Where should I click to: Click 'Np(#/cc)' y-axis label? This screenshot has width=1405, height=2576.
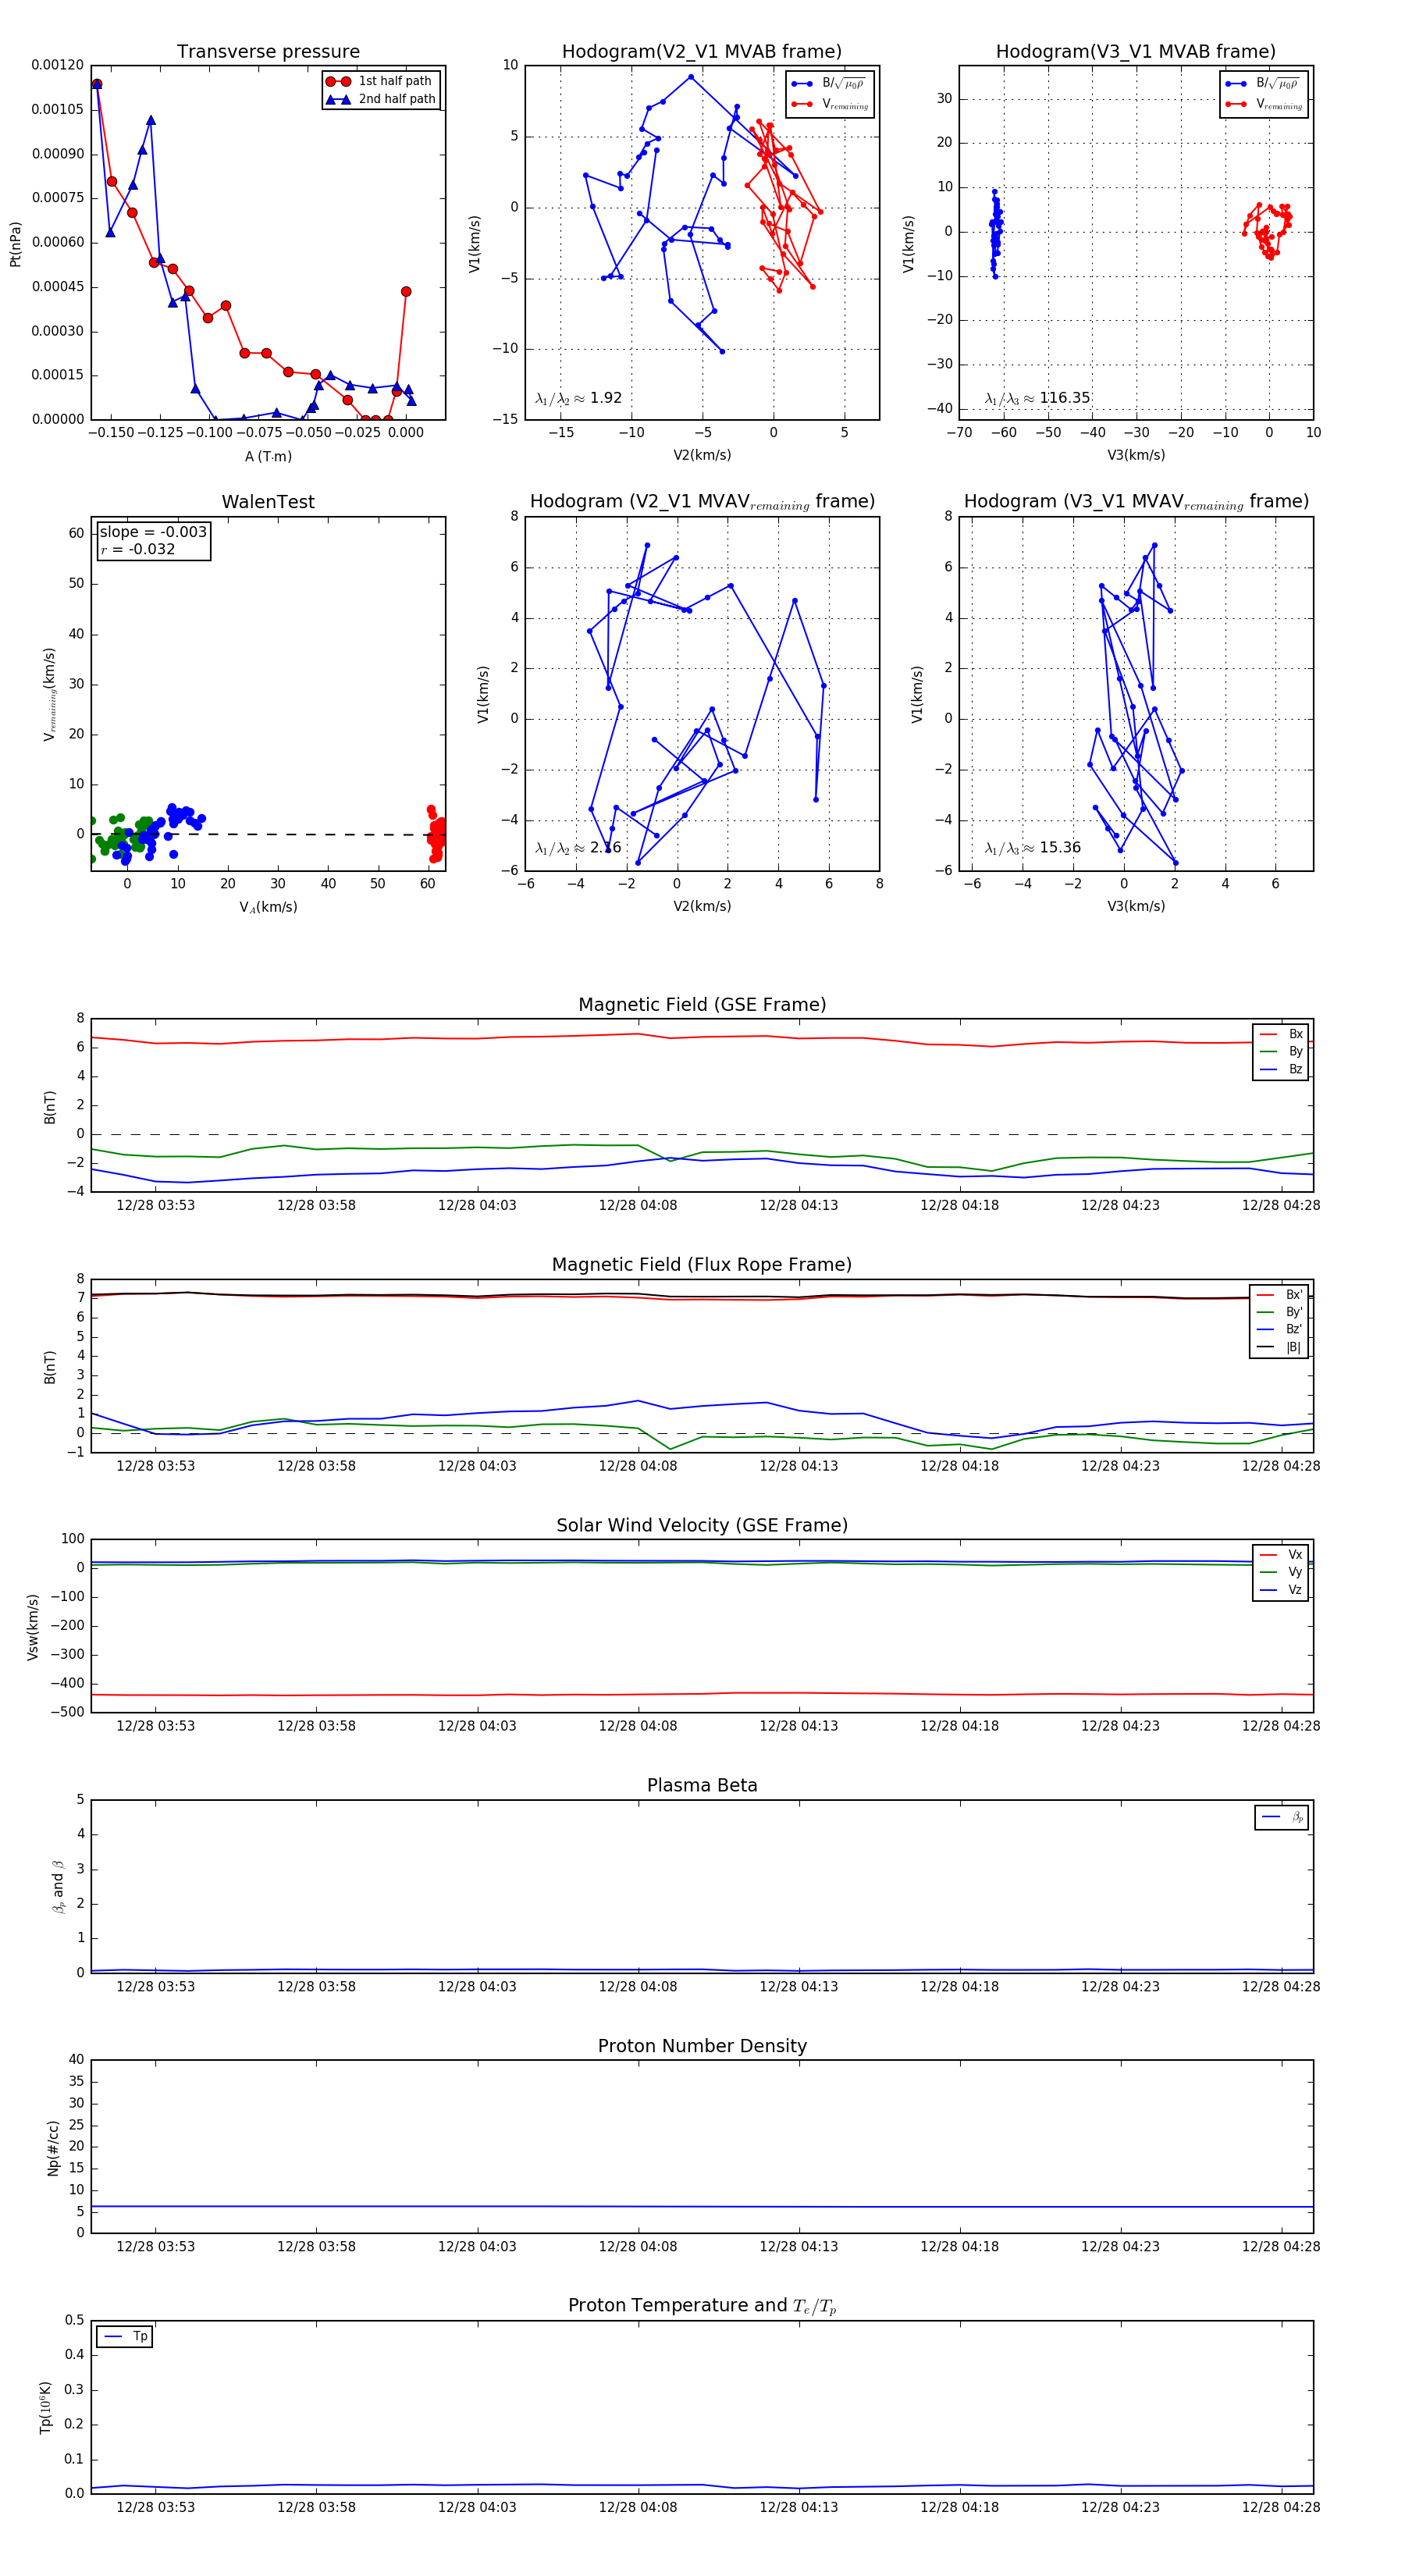point(53,2147)
